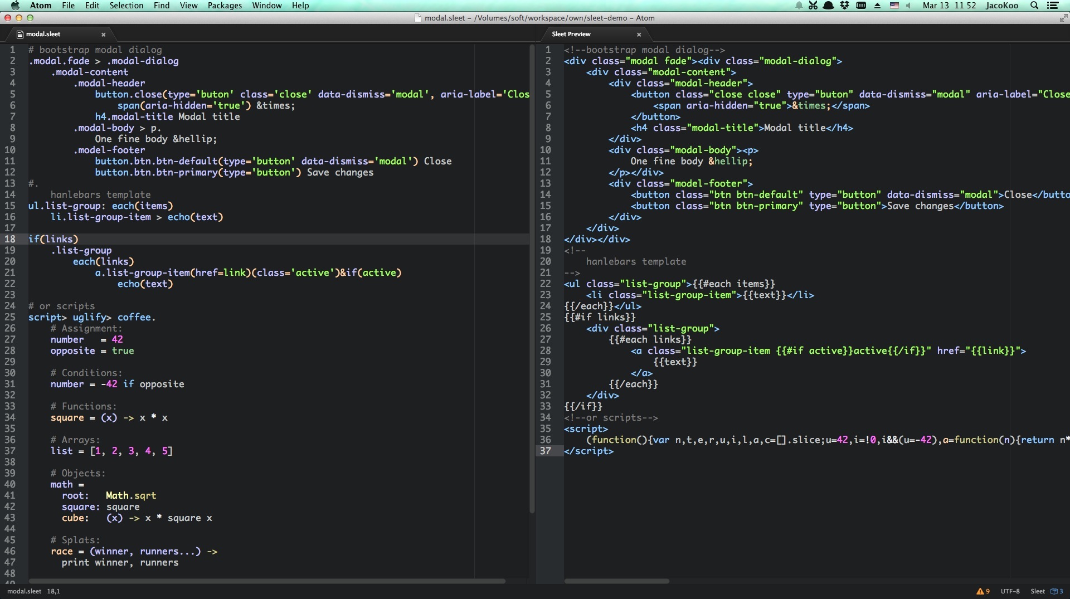Change the UTF-8 file encoding
The height and width of the screenshot is (599, 1070).
tap(1010, 591)
